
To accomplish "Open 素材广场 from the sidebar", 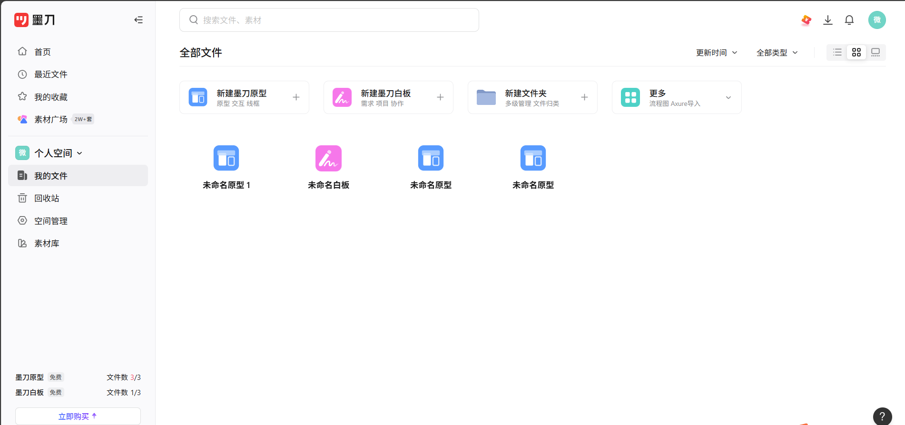I will pos(51,119).
